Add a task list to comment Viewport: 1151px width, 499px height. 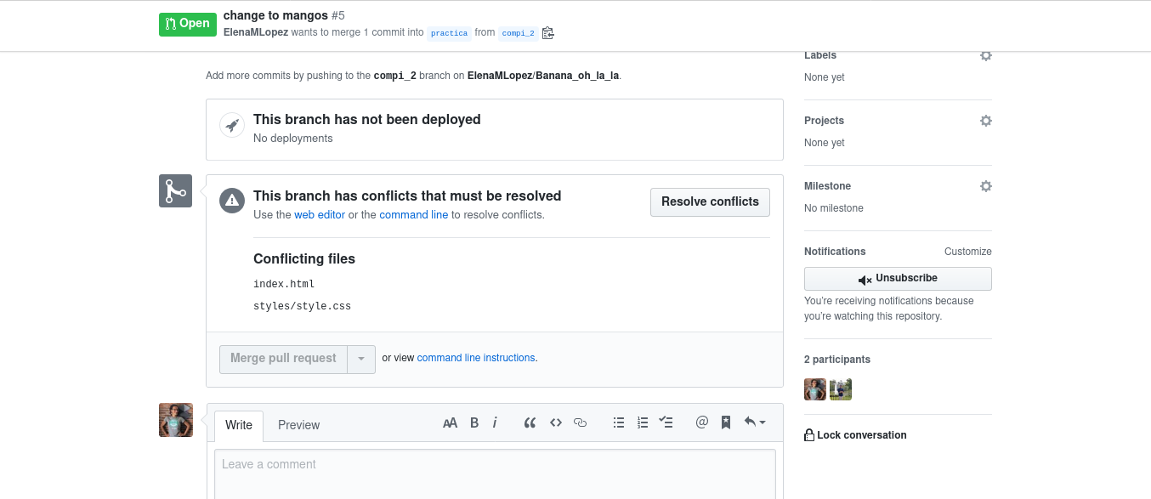tap(666, 422)
